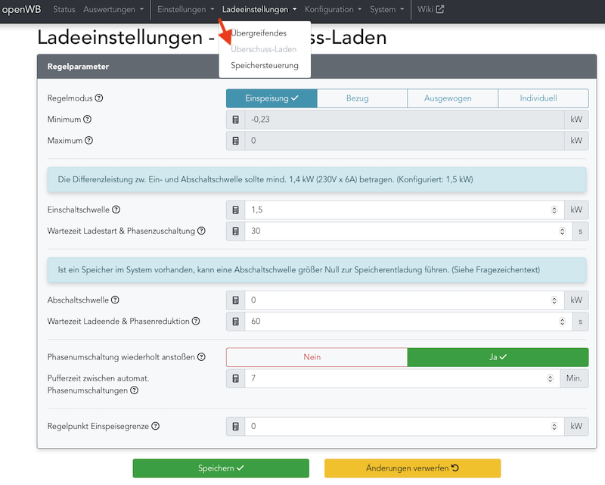Screen dimensions: 605x485
Task: Click stepper arrows of Pufferzeit field
Action: point(553,378)
